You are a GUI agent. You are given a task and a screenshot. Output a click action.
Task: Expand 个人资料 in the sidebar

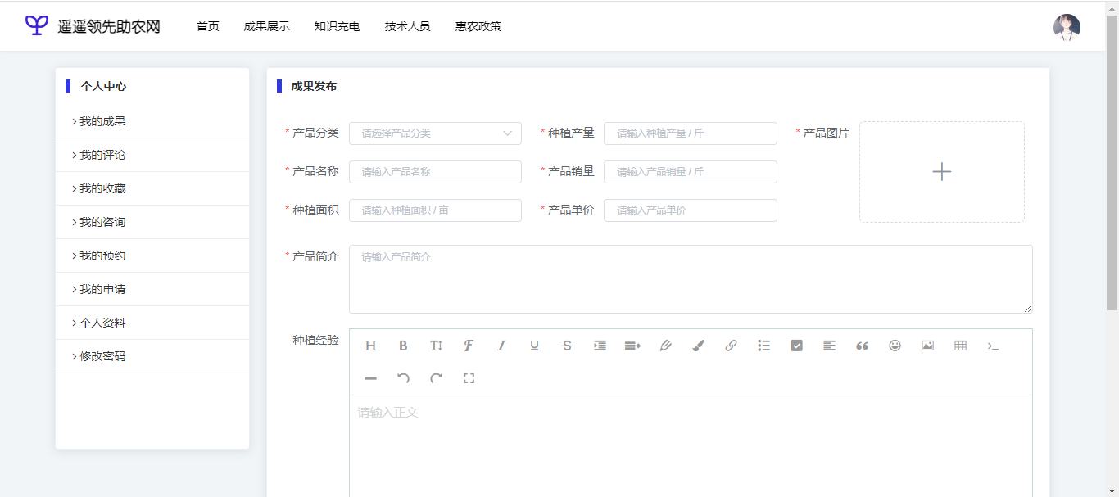(102, 323)
